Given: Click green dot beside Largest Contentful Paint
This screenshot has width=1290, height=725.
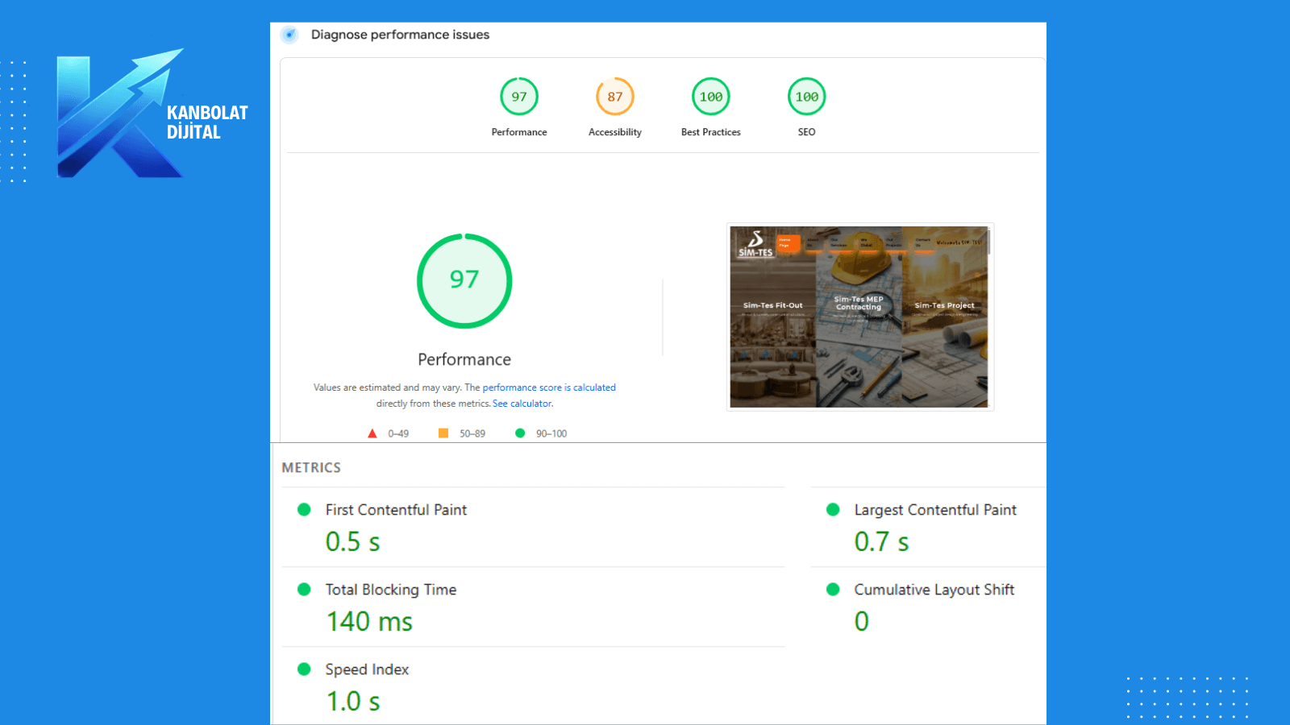Looking at the screenshot, I should (x=833, y=509).
